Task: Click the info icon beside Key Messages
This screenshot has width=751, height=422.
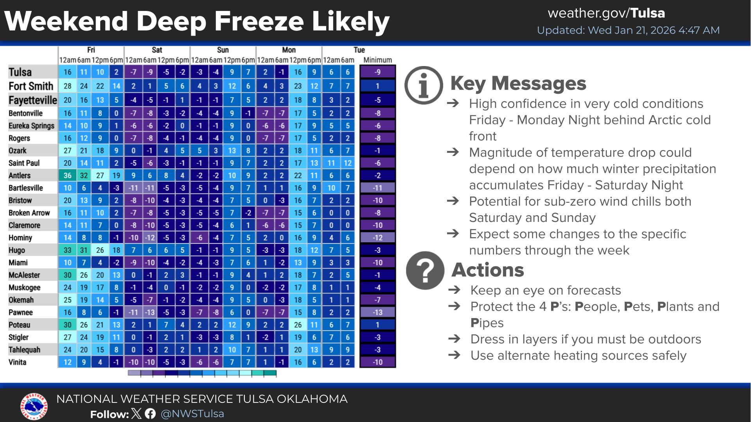Action: coord(424,86)
